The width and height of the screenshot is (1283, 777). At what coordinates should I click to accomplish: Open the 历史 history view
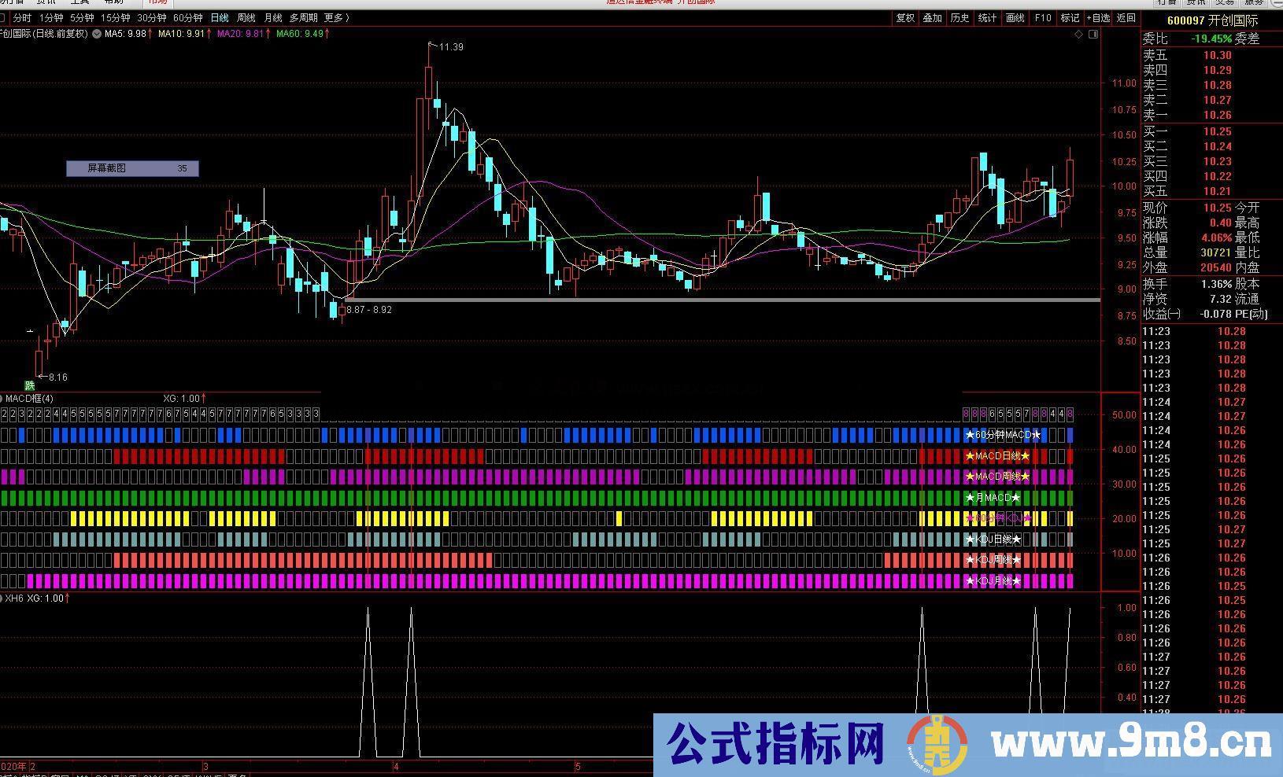(x=959, y=17)
